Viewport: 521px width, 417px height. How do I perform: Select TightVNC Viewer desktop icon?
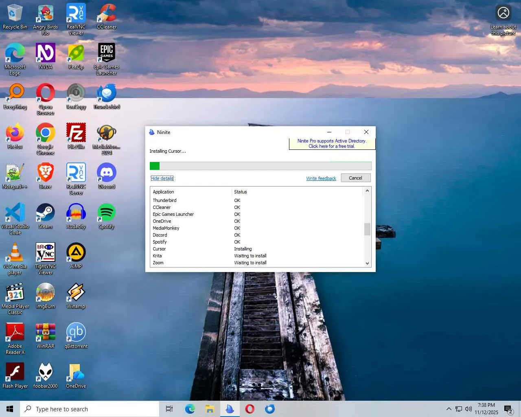tap(46, 259)
